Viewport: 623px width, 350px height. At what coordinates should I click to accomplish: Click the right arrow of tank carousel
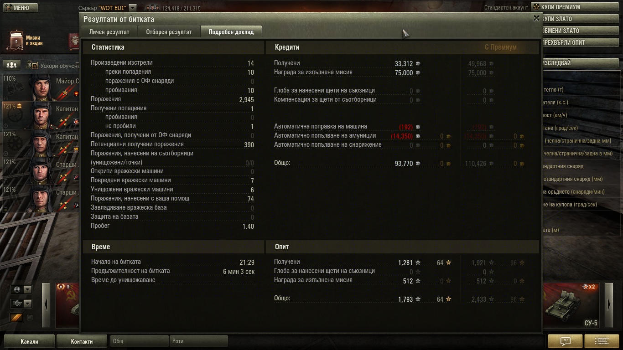tap(609, 305)
